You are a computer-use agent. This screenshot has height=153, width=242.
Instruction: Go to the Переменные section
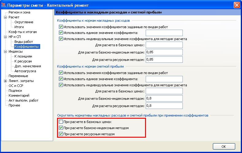(18, 76)
